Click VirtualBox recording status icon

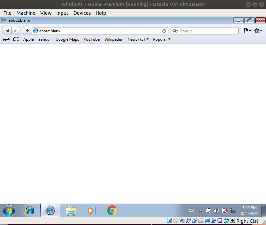[214, 221]
